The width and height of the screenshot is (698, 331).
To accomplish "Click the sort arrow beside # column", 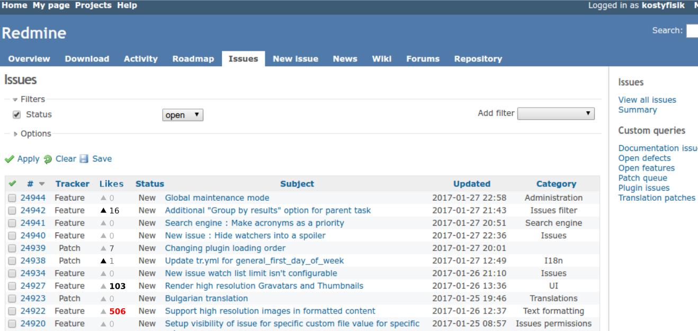I will [x=42, y=184].
